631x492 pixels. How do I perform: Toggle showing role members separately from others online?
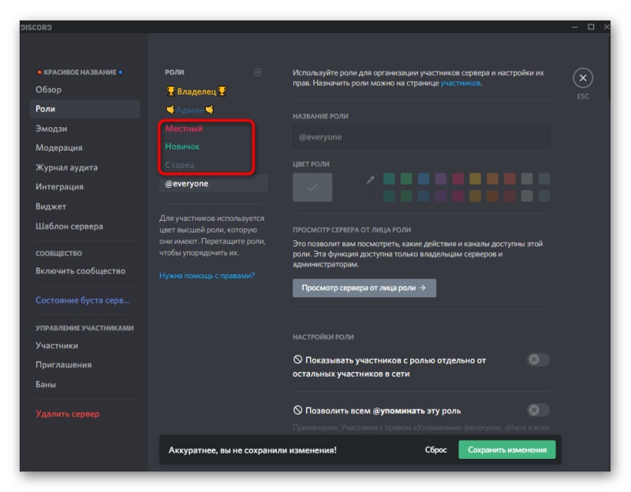click(x=538, y=360)
